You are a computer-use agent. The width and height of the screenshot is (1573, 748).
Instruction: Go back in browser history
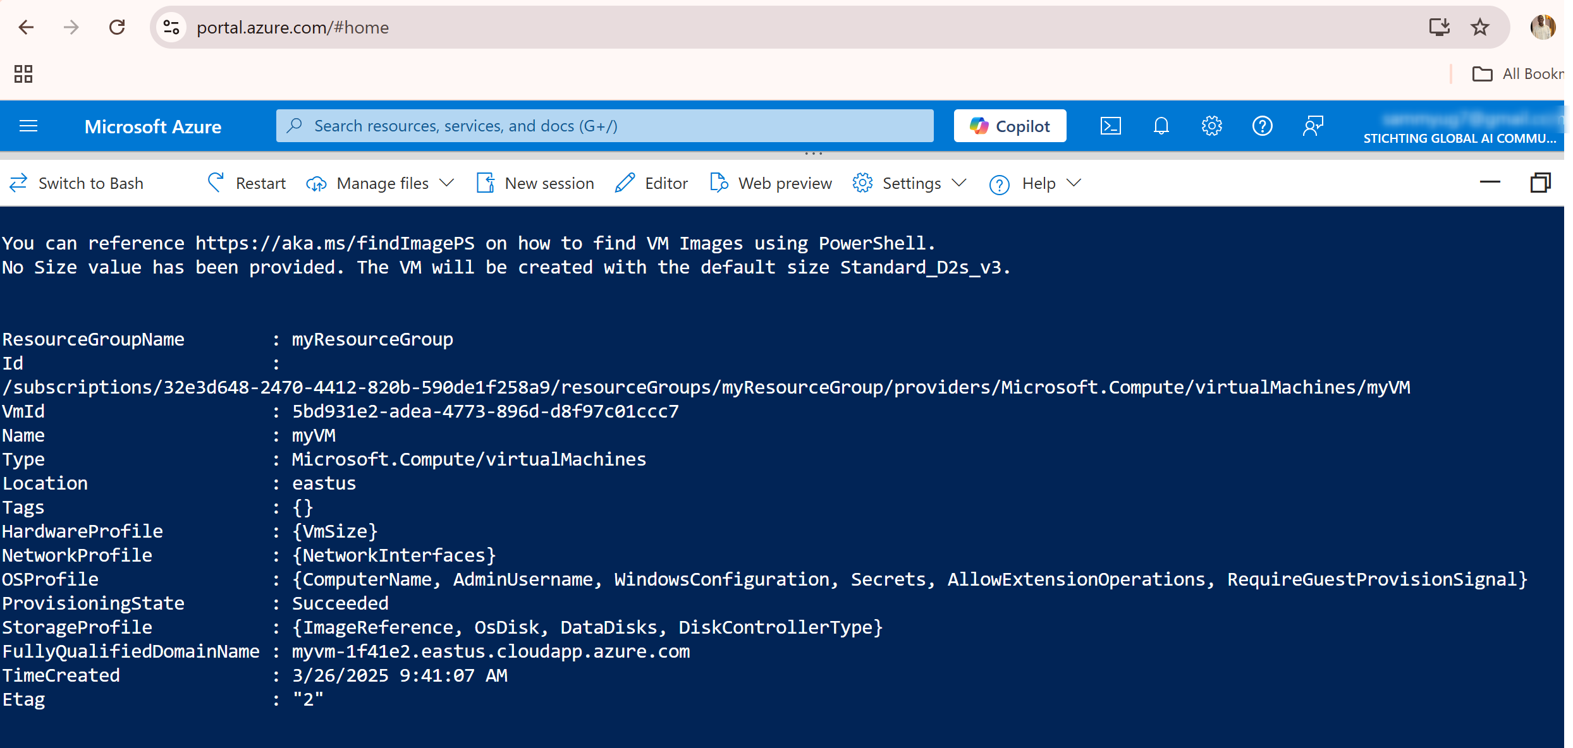[26, 27]
